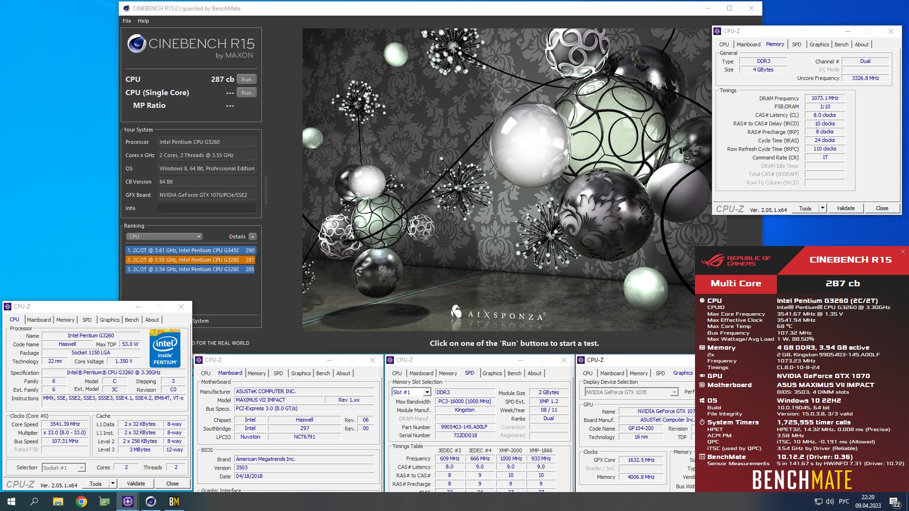This screenshot has height=511, width=909.
Task: Expand Tools dropdown arrow in memory CPU-Z
Action: [x=822, y=208]
